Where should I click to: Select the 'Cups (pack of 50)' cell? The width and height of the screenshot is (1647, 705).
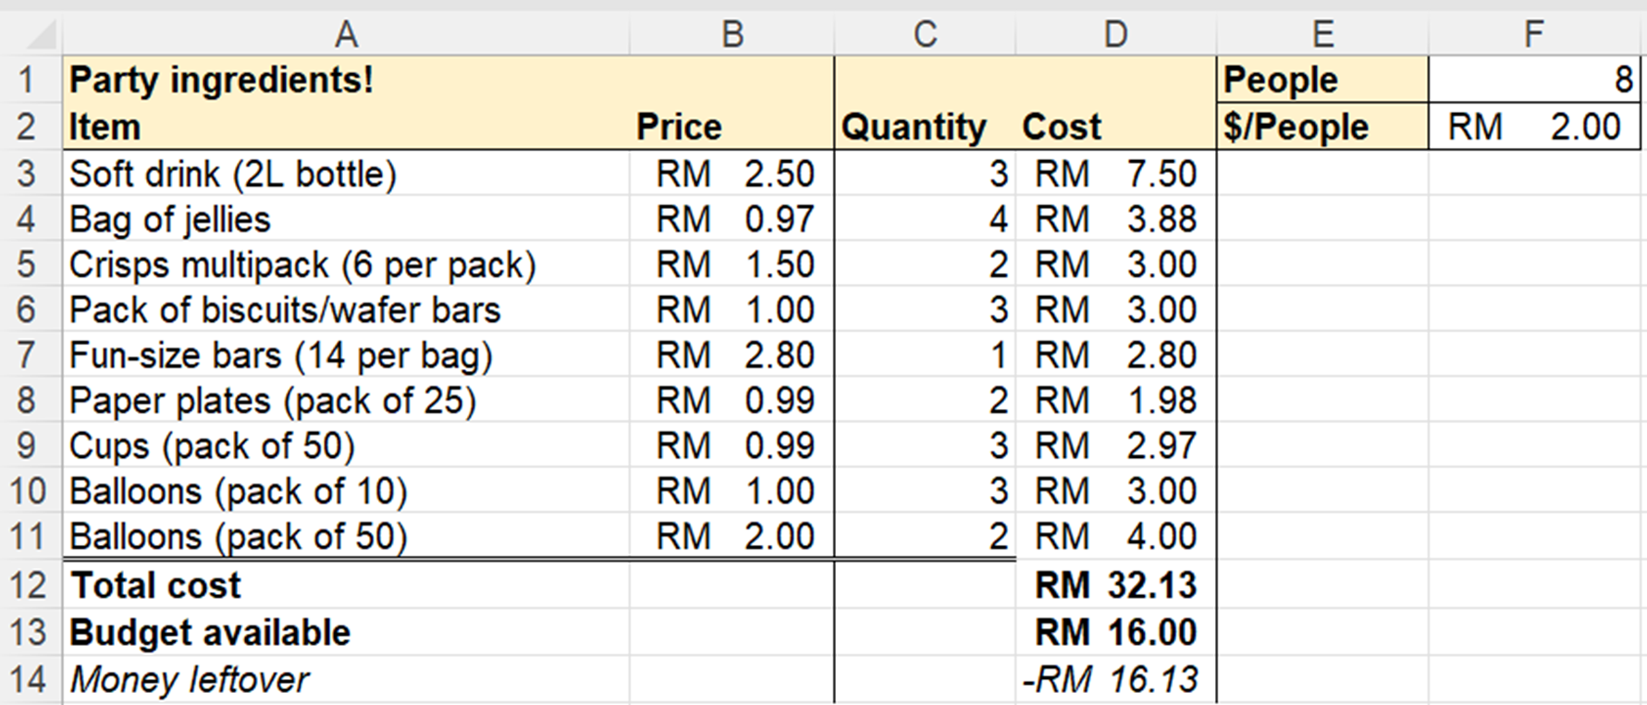coord(346,446)
